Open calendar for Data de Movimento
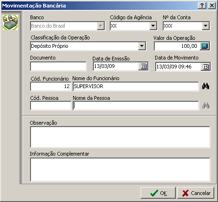Screen dimensions: 218x202 pos(205,67)
